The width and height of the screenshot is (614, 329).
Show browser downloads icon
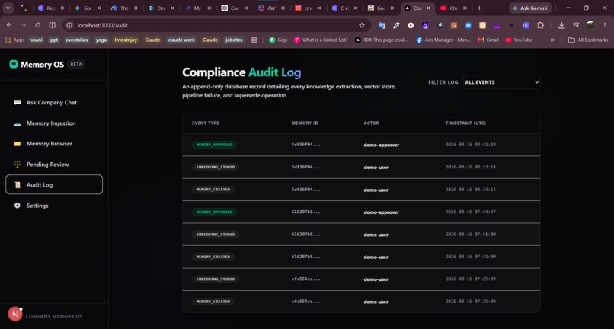point(561,25)
